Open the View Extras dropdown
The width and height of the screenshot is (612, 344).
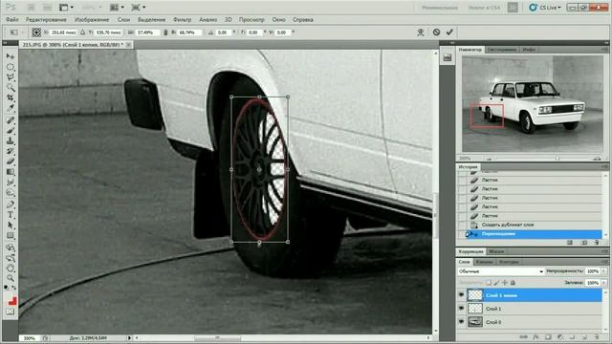(x=66, y=7)
